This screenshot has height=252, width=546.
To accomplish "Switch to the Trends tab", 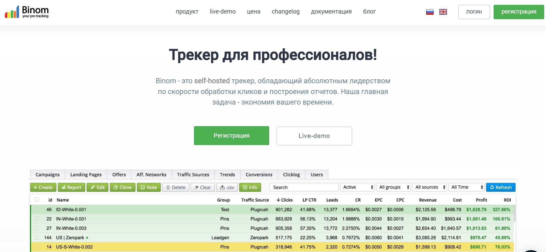I will coord(227,175).
